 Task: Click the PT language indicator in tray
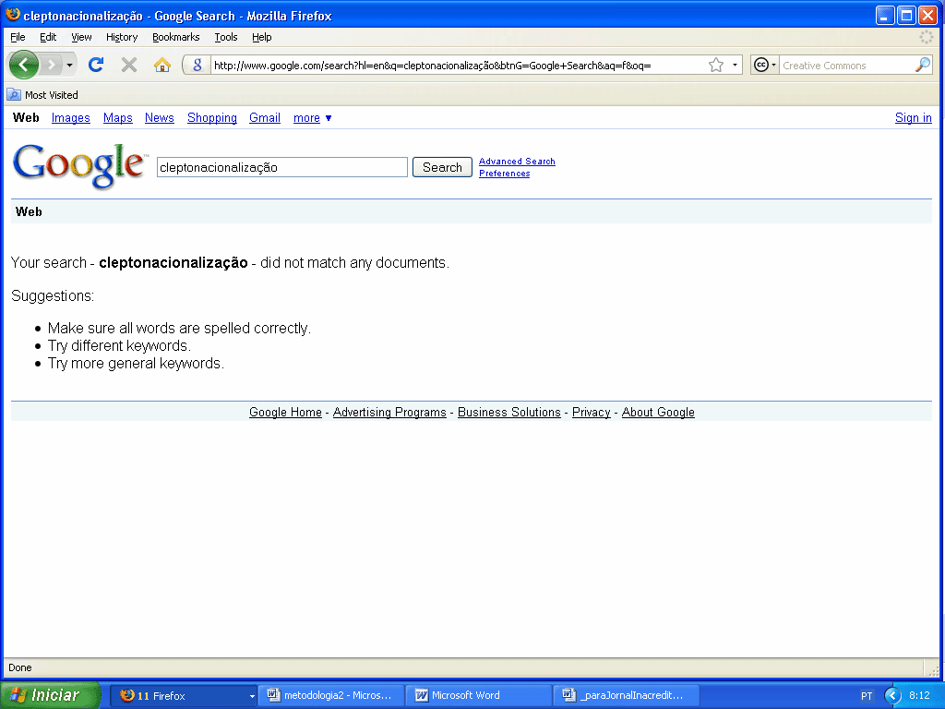click(x=867, y=696)
